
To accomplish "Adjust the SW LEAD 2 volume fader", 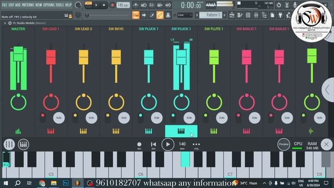I will pyautogui.click(x=83, y=57).
